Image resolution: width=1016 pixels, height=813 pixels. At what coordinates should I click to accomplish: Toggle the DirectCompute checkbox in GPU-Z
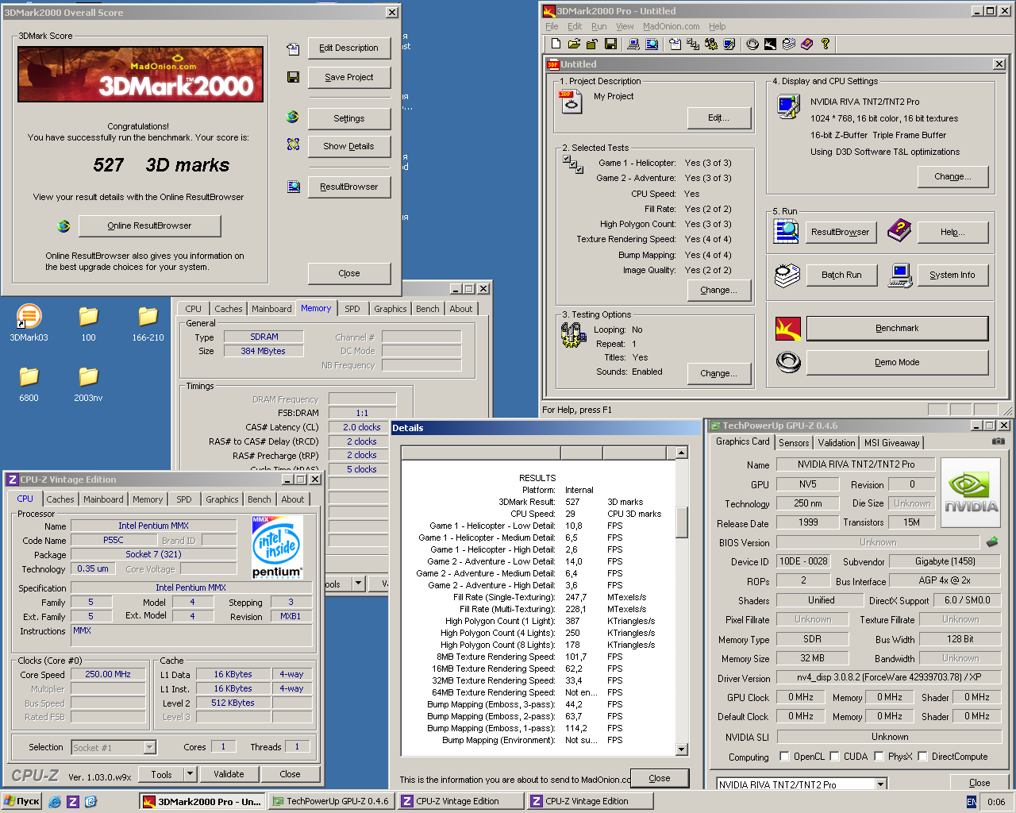(x=922, y=756)
